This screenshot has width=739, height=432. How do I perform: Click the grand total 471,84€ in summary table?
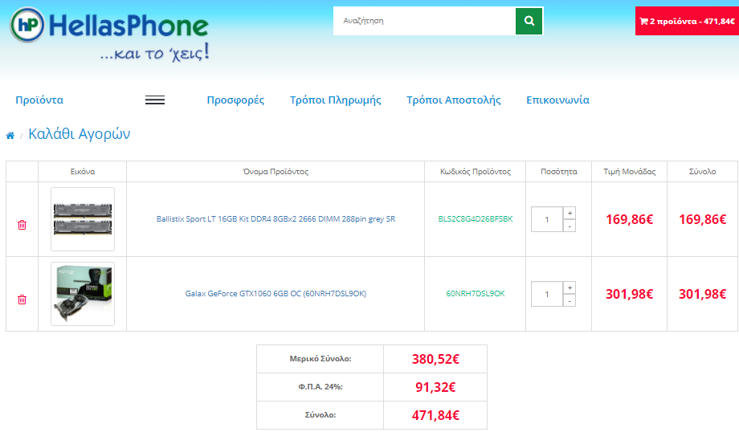[x=435, y=415]
